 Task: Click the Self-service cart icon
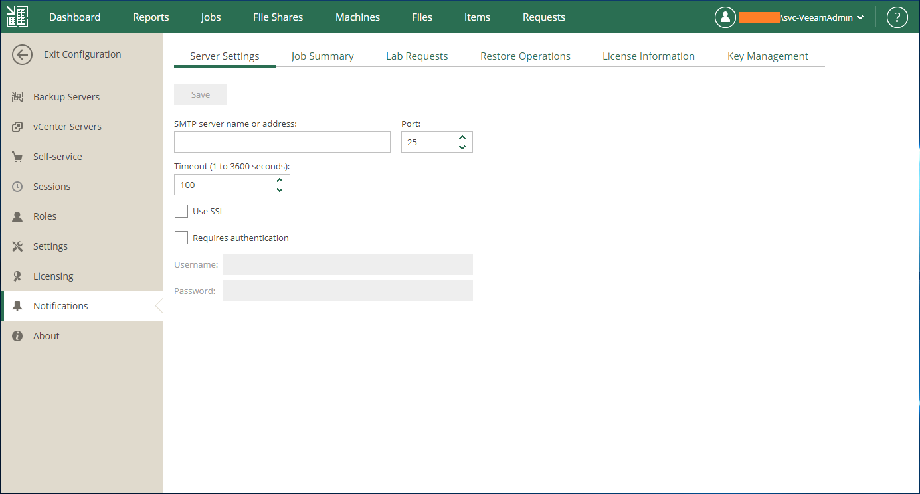(18, 157)
